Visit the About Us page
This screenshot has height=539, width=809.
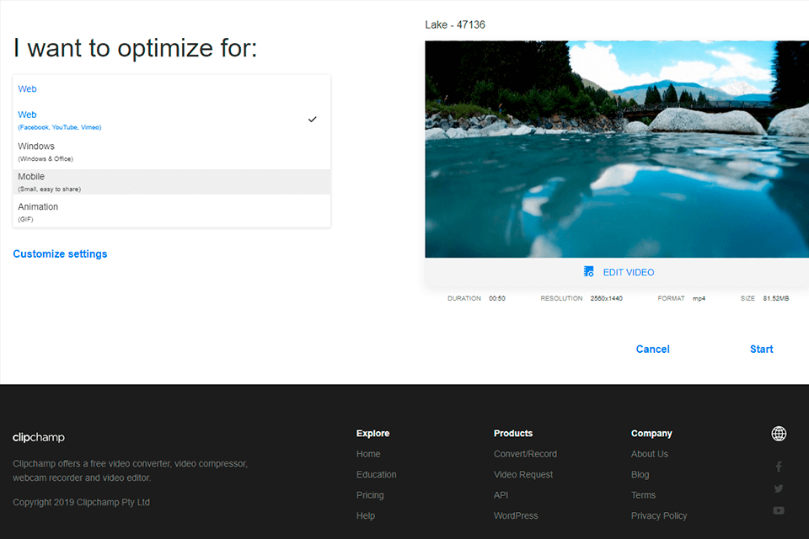[650, 453]
